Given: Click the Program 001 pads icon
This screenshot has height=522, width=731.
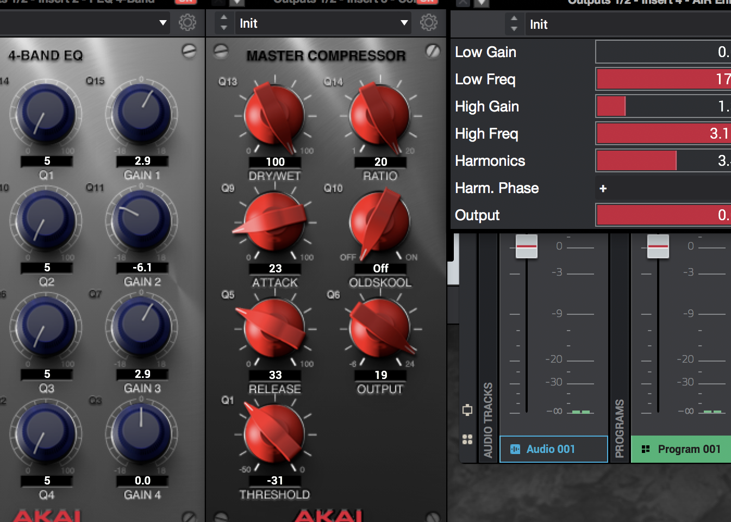Looking at the screenshot, I should [646, 449].
